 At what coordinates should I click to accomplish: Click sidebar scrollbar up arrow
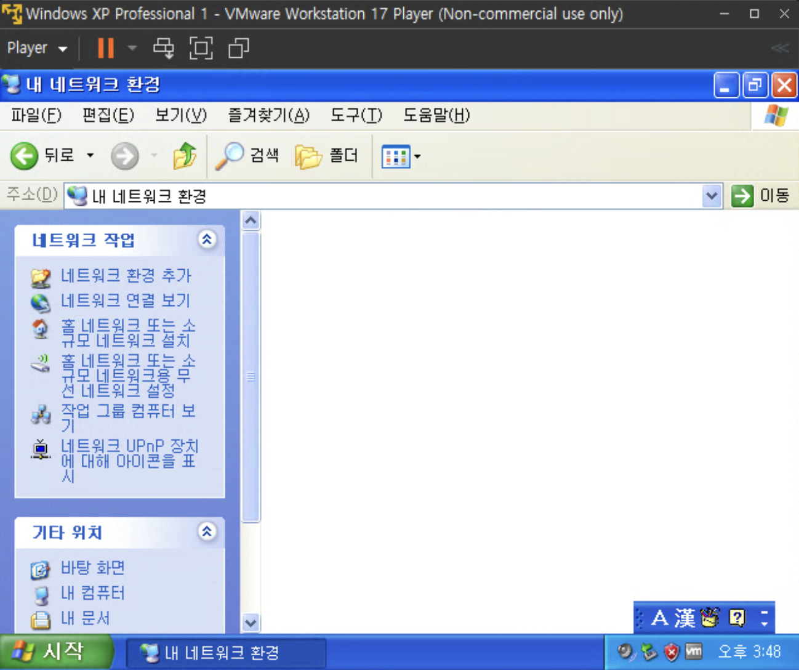(251, 220)
